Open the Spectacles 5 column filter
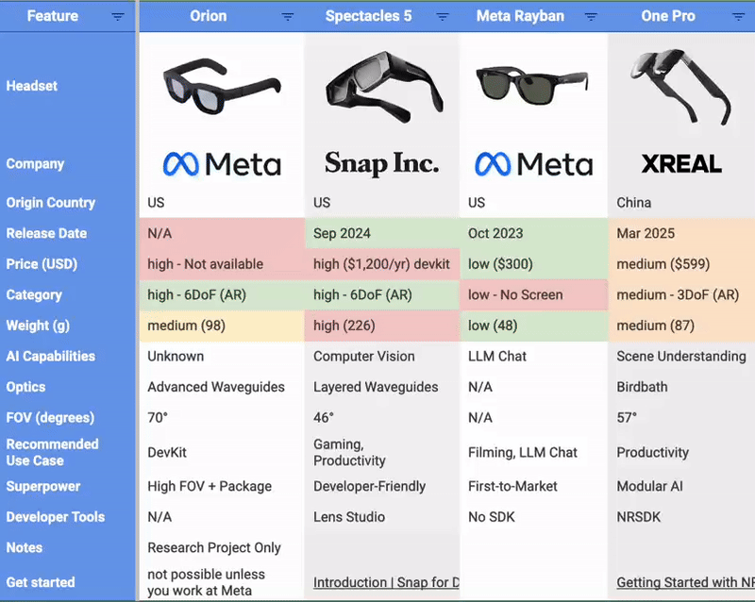The height and width of the screenshot is (602, 755). [x=442, y=16]
